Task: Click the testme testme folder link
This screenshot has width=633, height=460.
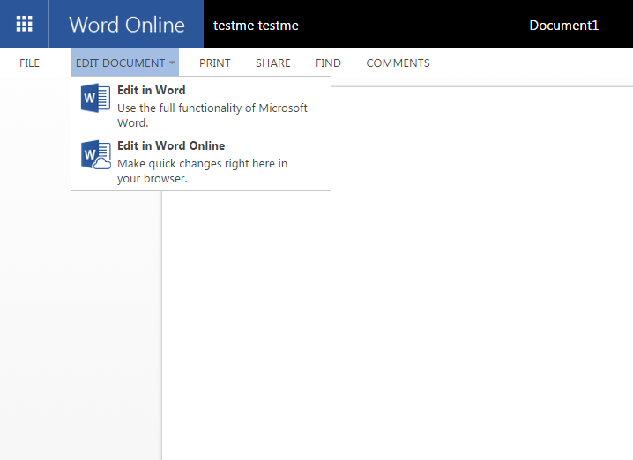Action: tap(256, 26)
